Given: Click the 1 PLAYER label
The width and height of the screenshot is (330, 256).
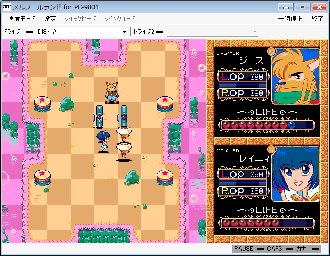Looking at the screenshot, I should coord(229,53).
